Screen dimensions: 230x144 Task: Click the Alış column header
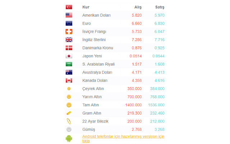click(x=138, y=7)
